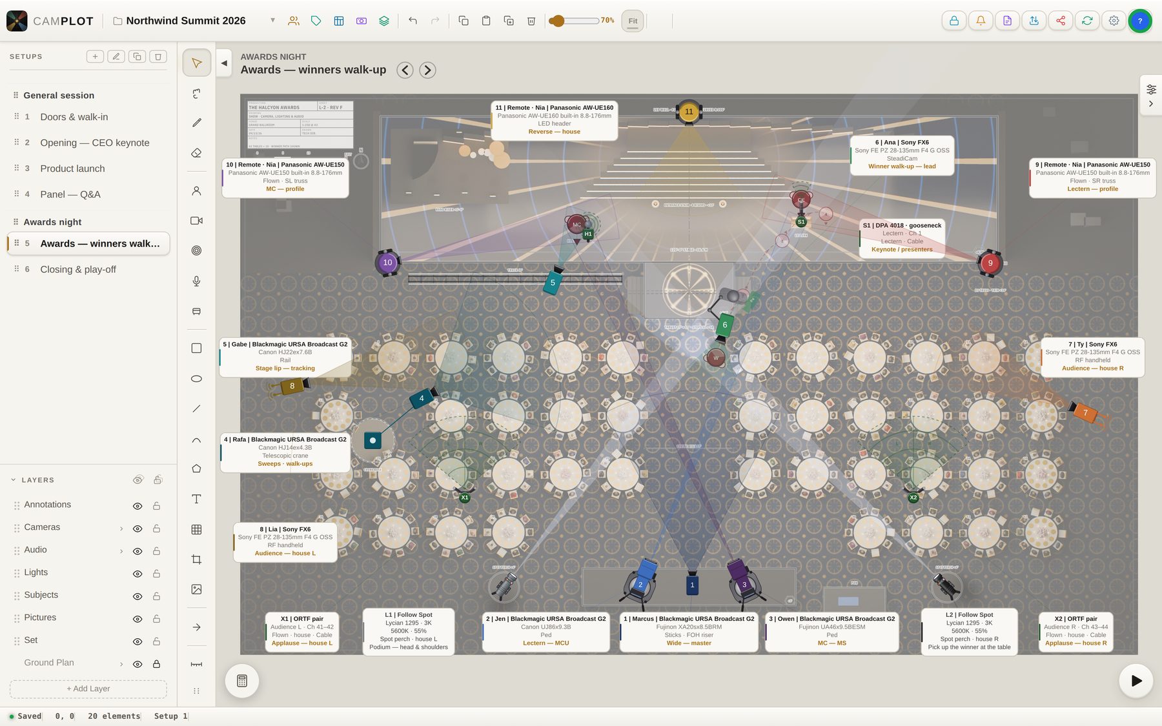This screenshot has width=1162, height=726.
Task: Click the sync refresh icon
Action: click(x=1087, y=21)
